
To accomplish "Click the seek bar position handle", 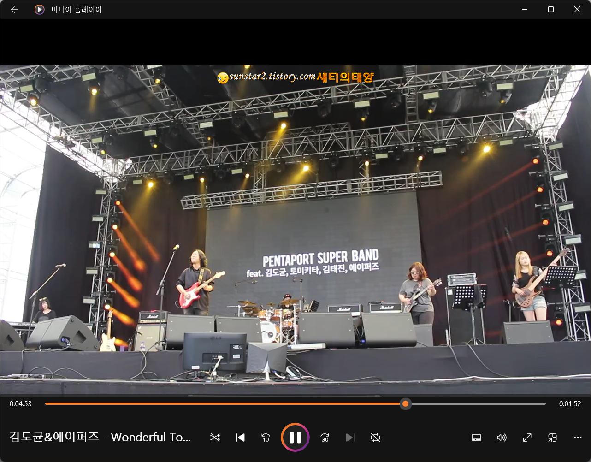I will click(405, 404).
